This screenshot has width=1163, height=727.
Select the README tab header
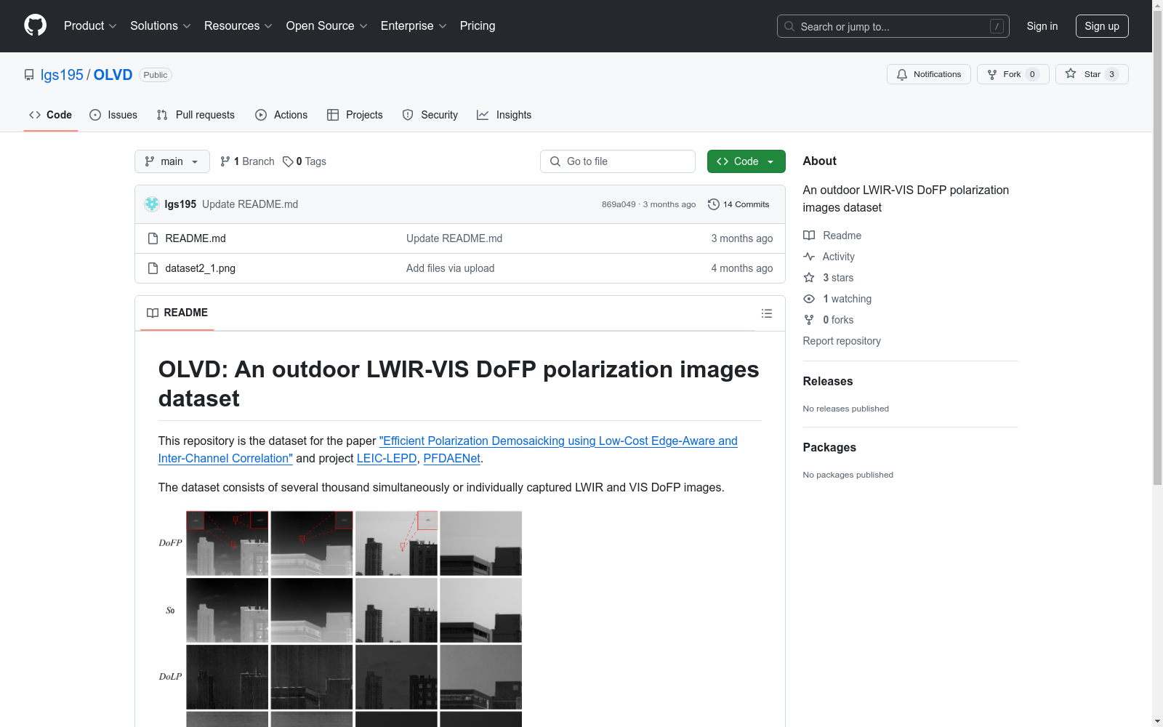point(177,313)
